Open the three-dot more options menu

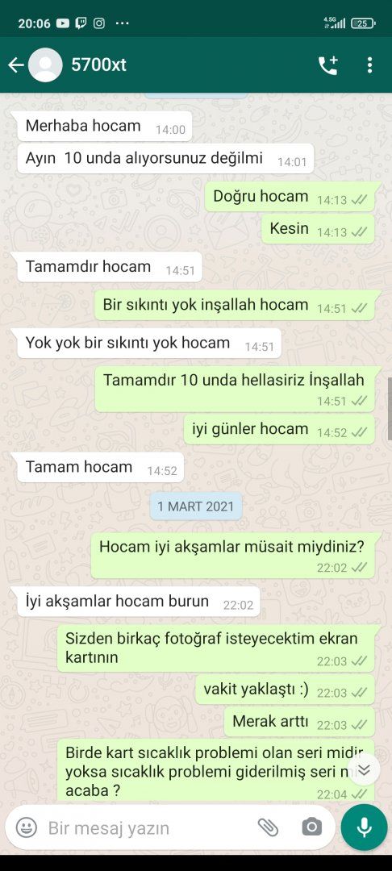pyautogui.click(x=369, y=65)
